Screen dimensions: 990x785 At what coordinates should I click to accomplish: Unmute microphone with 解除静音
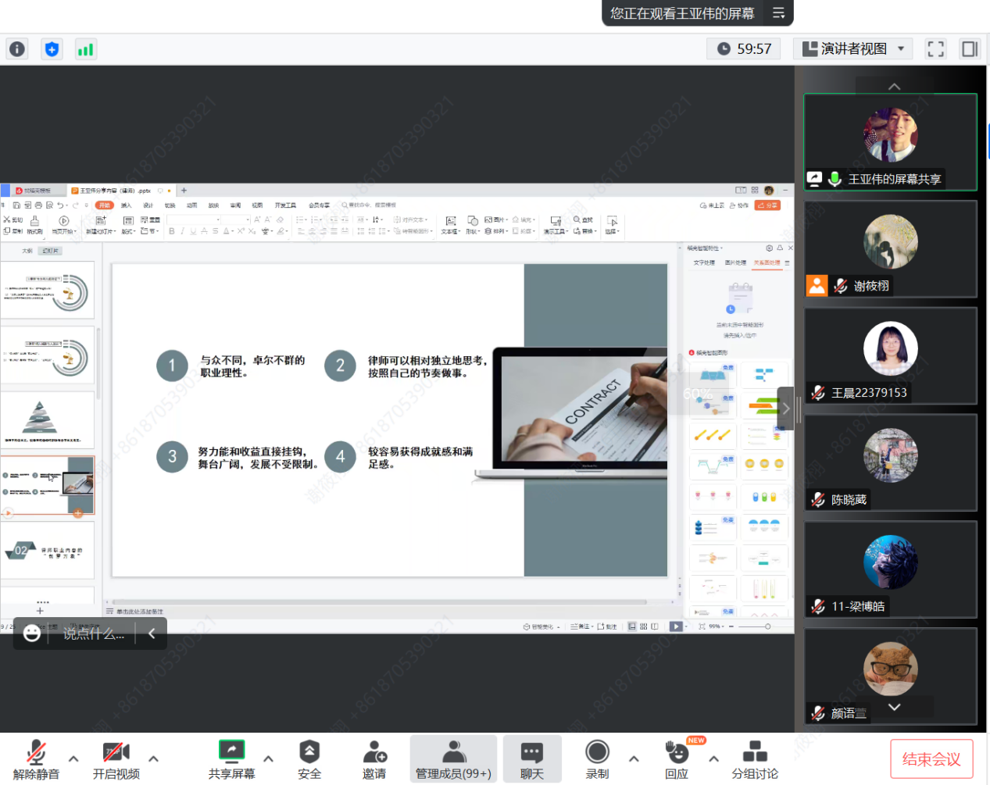(36, 759)
